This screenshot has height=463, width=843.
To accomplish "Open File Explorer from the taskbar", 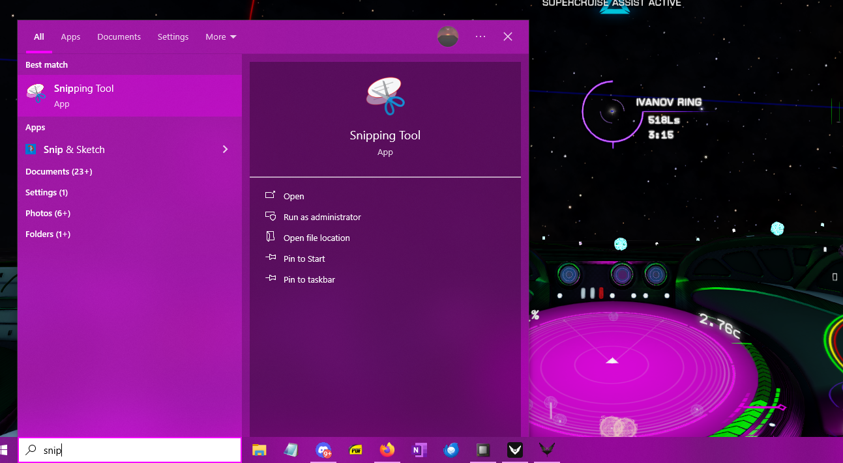I will (x=259, y=450).
